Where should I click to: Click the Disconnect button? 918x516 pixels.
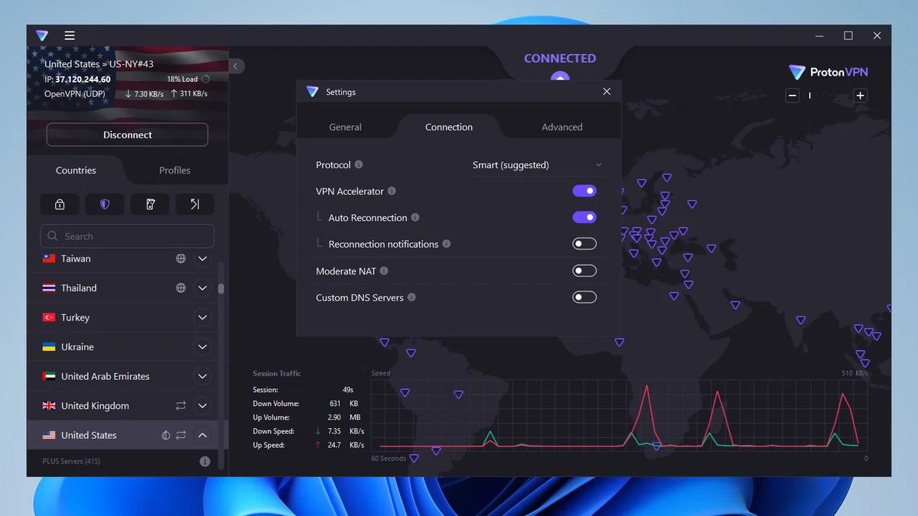click(127, 135)
